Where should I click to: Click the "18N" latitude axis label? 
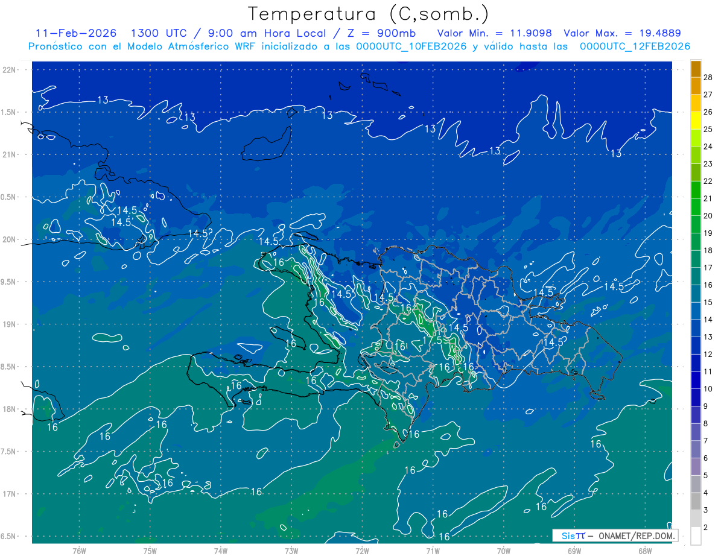point(10,409)
